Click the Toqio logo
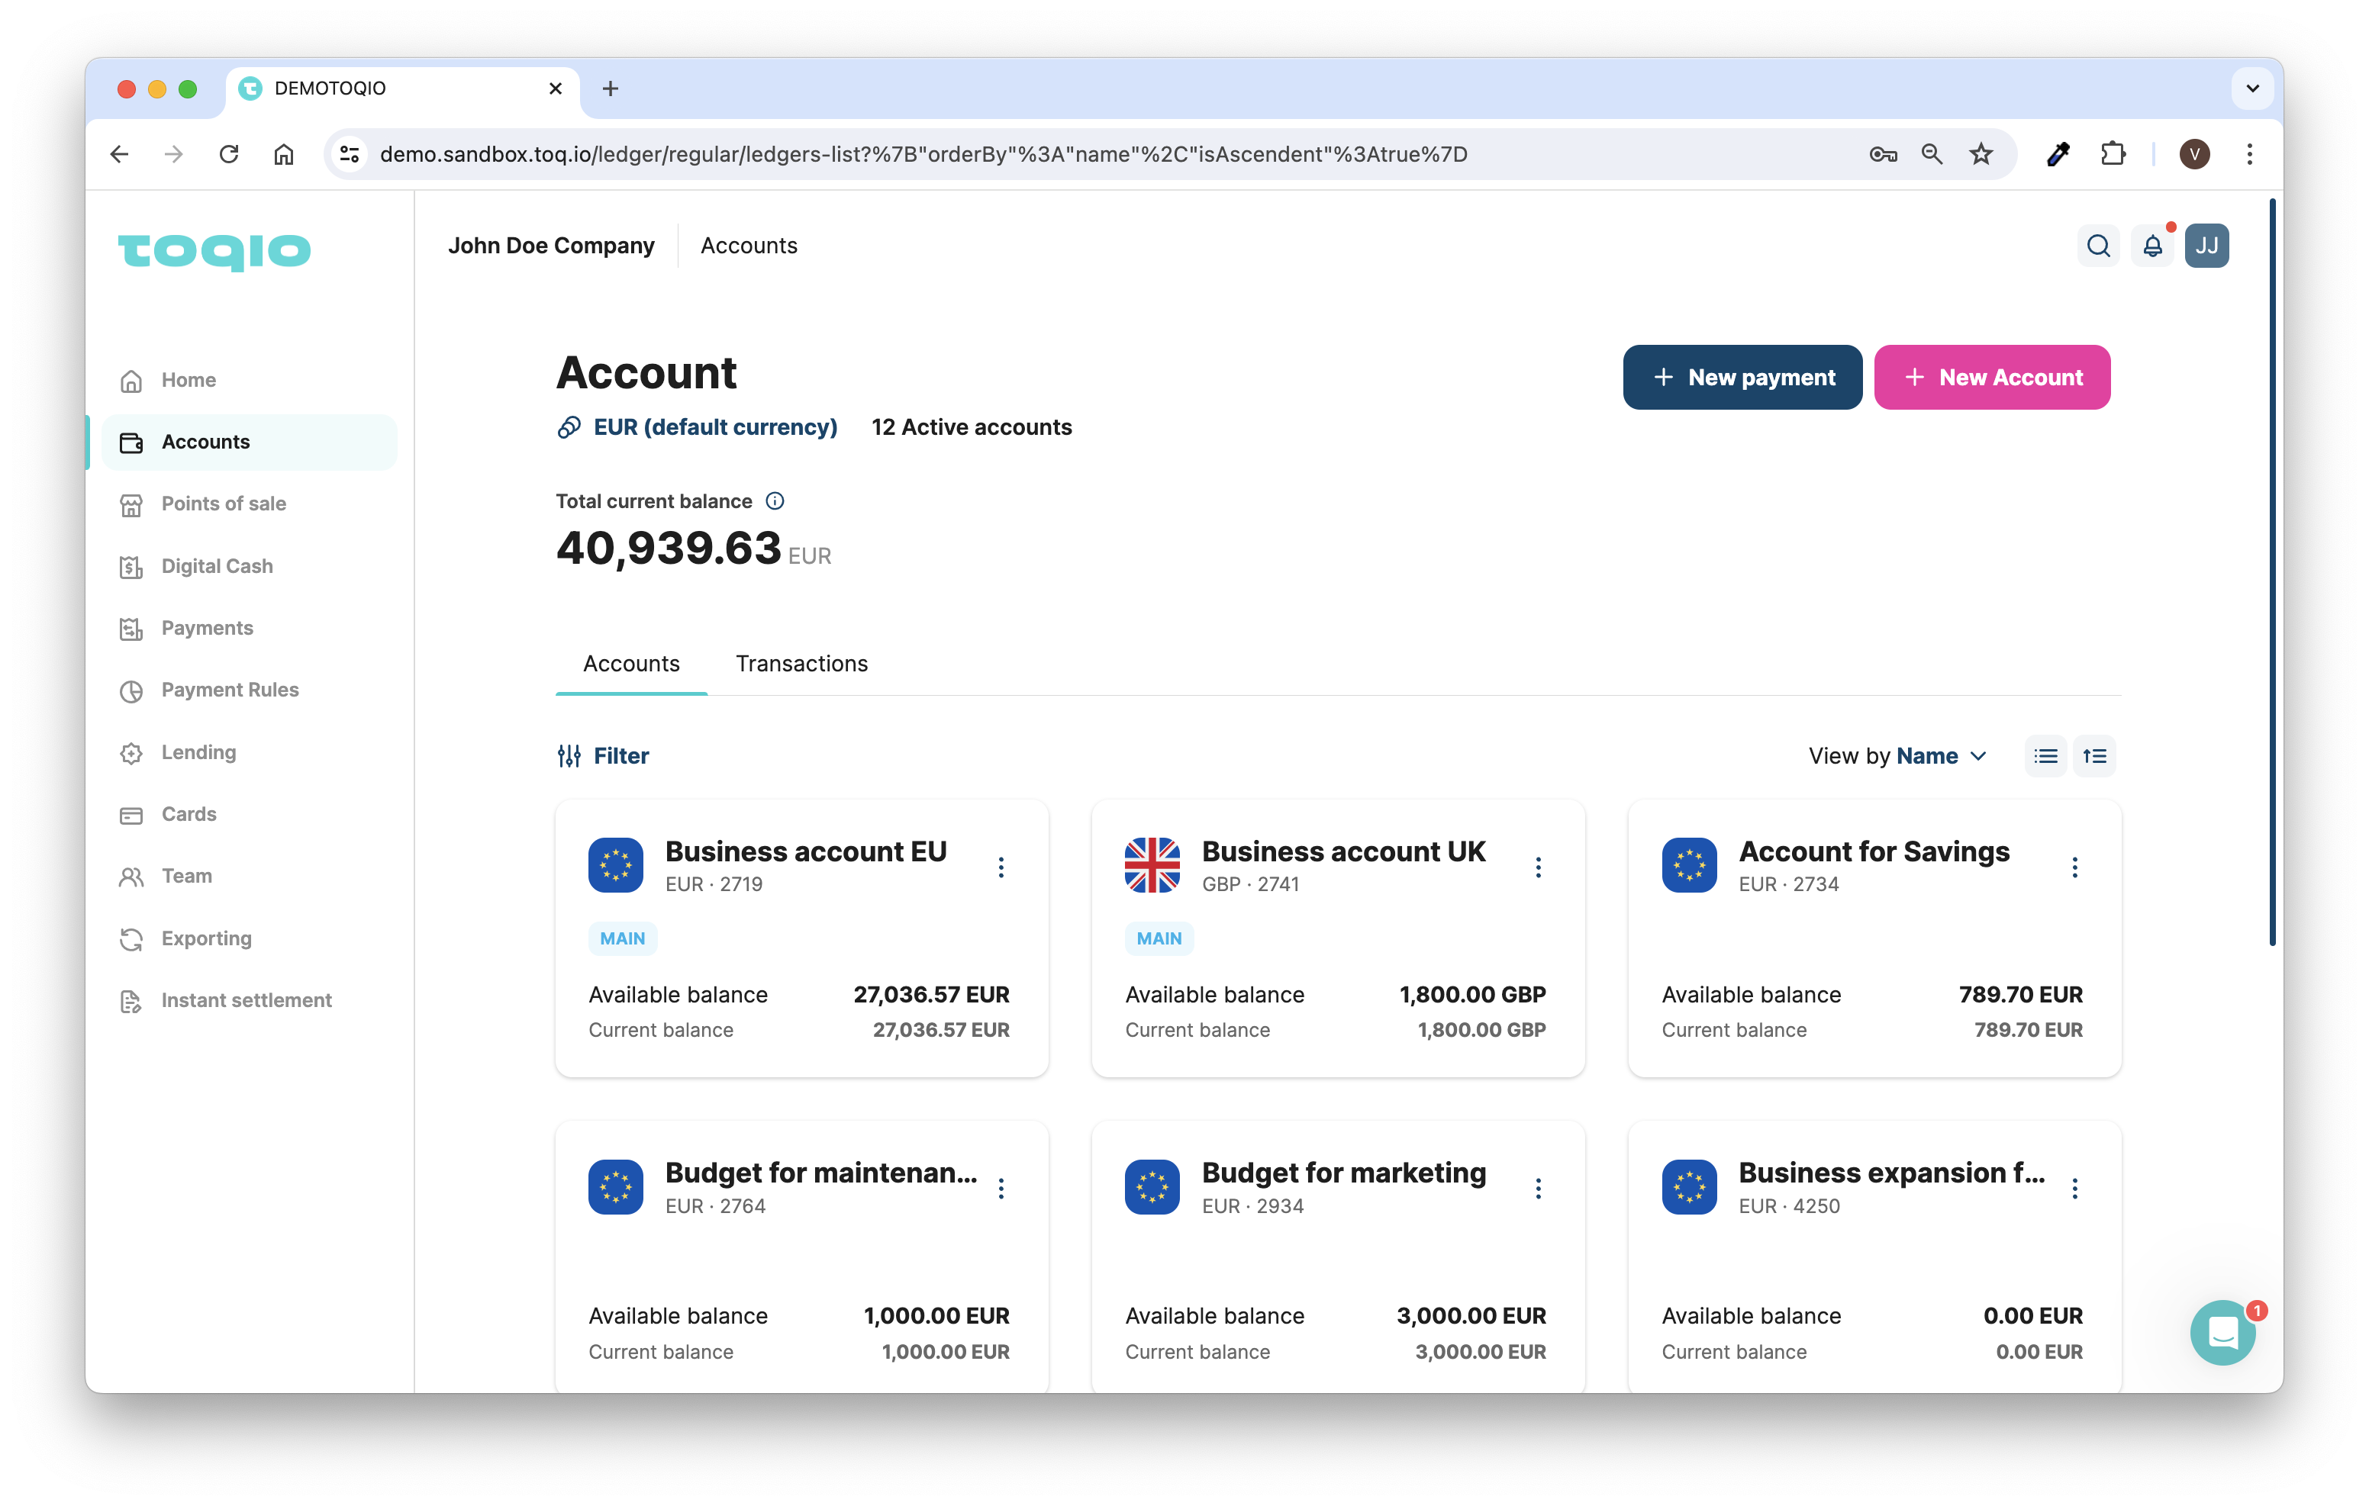The image size is (2369, 1506). [x=214, y=251]
